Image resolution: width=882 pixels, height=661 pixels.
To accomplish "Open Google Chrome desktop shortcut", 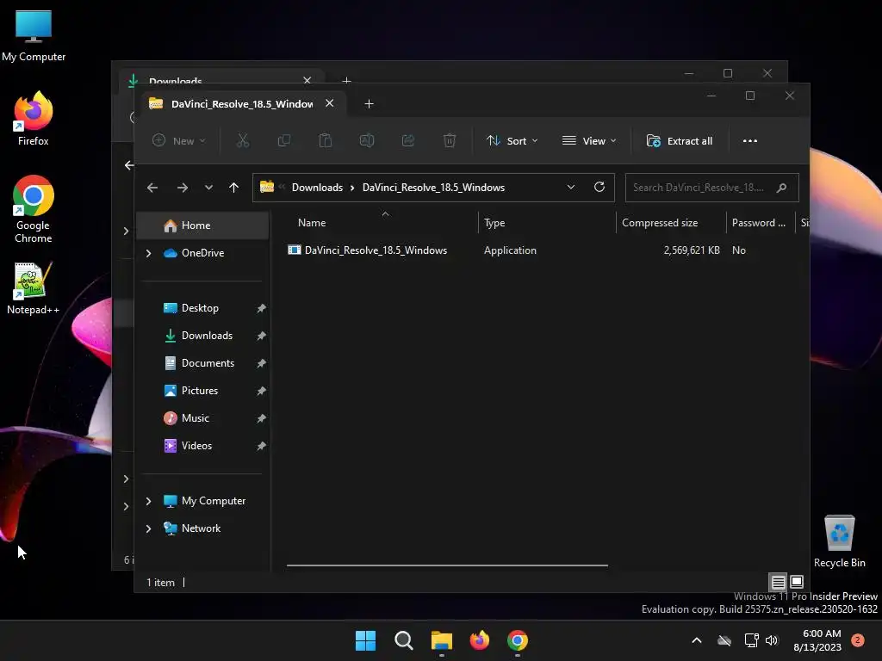I will [34, 209].
